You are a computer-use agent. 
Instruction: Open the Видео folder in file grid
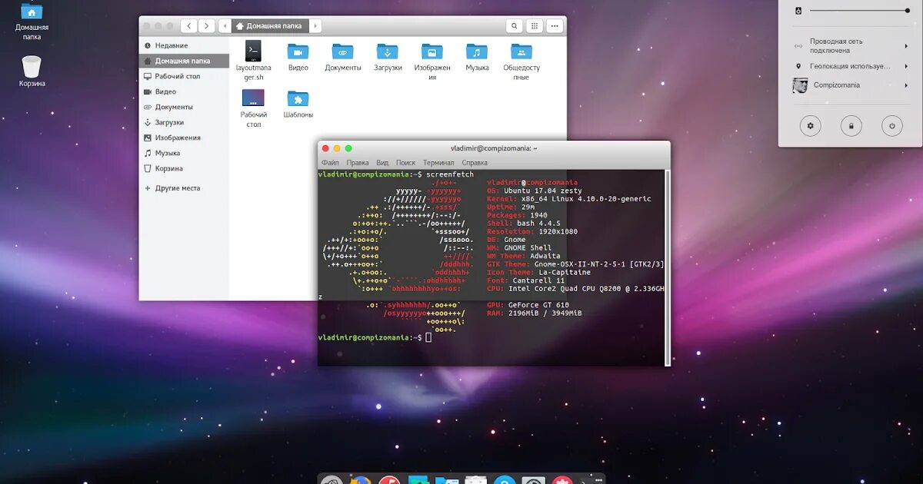[x=298, y=57]
